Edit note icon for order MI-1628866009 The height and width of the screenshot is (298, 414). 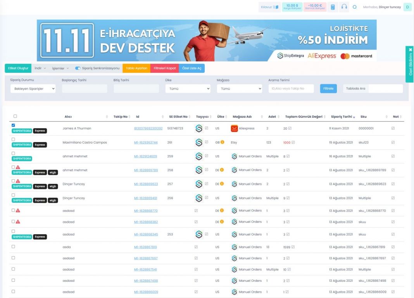[x=393, y=292]
